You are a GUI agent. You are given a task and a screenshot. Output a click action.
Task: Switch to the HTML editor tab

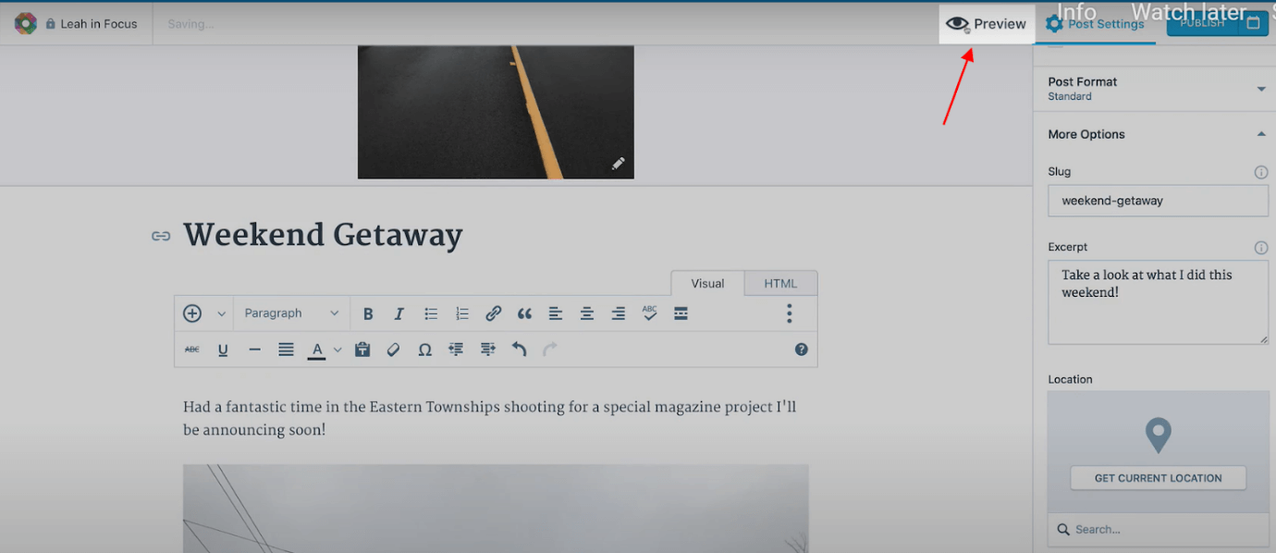780,283
